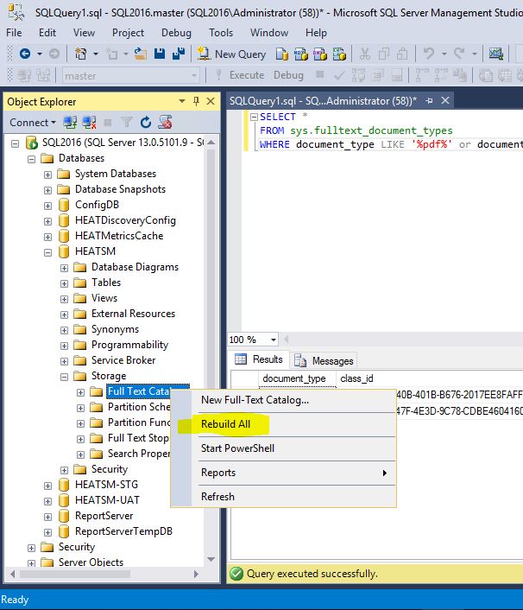The height and width of the screenshot is (610, 523).
Task: Select Rebuild All in the context menu
Action: pos(225,424)
